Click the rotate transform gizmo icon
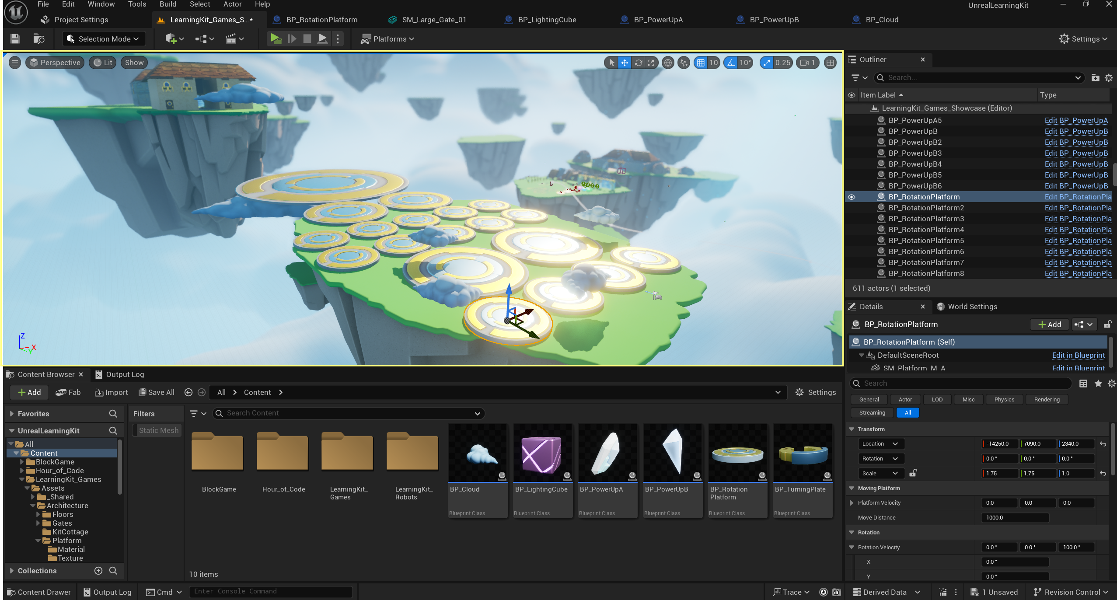Screen dimensions: 1117x600 [x=639, y=63]
